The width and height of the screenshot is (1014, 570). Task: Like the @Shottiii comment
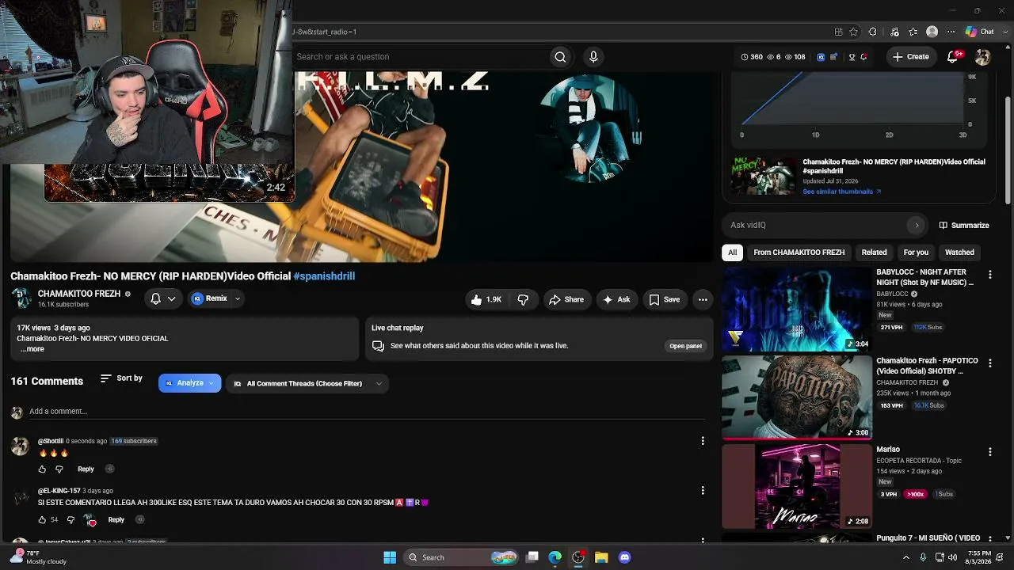click(x=42, y=469)
